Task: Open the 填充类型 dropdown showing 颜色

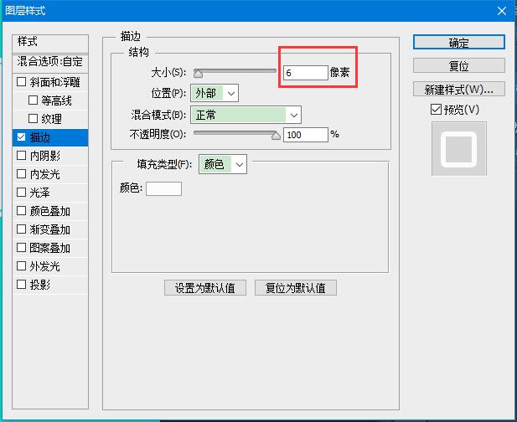Action: click(x=223, y=164)
